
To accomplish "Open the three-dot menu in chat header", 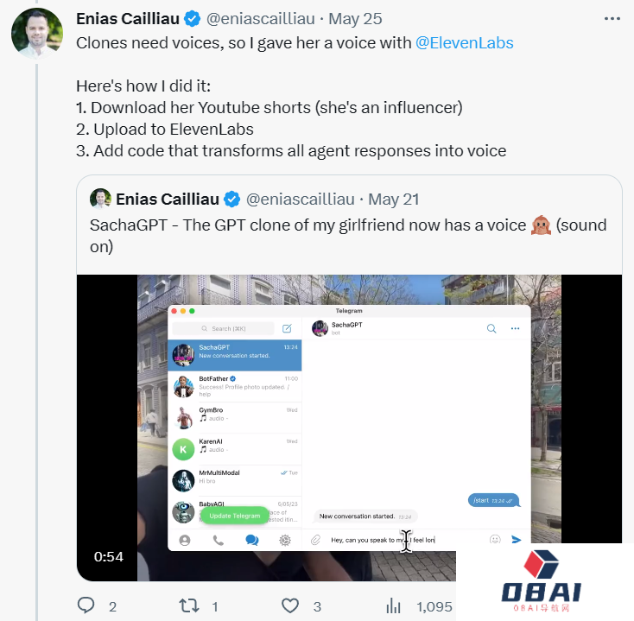I will [516, 328].
